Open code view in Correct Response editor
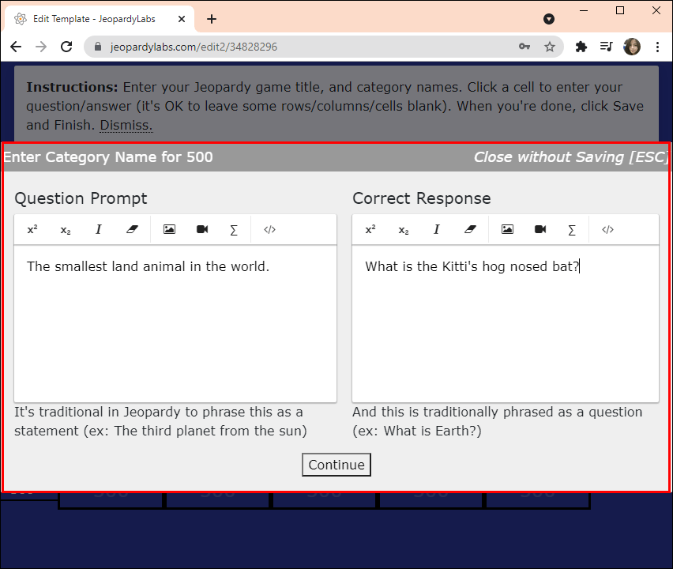673x569 pixels. [607, 230]
